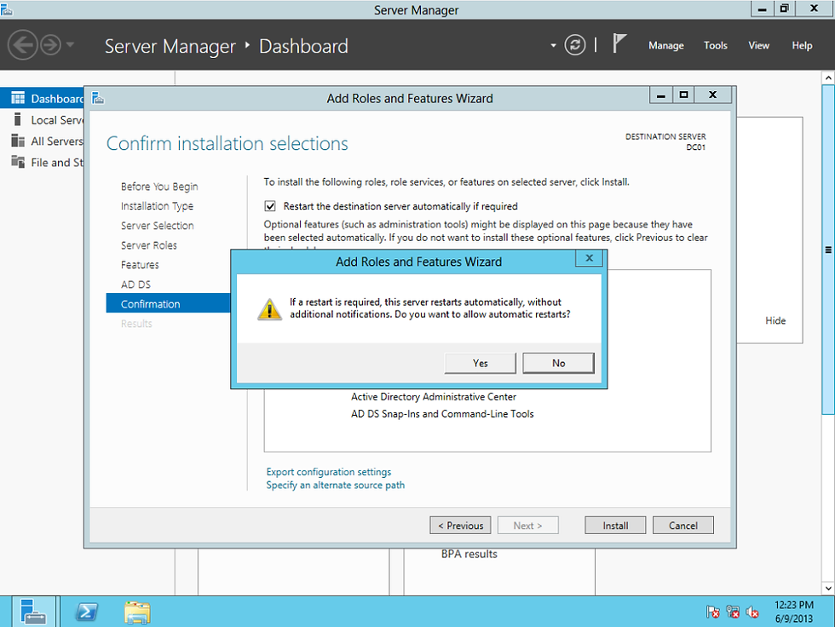Click the warning triangle icon in dialog

(269, 309)
